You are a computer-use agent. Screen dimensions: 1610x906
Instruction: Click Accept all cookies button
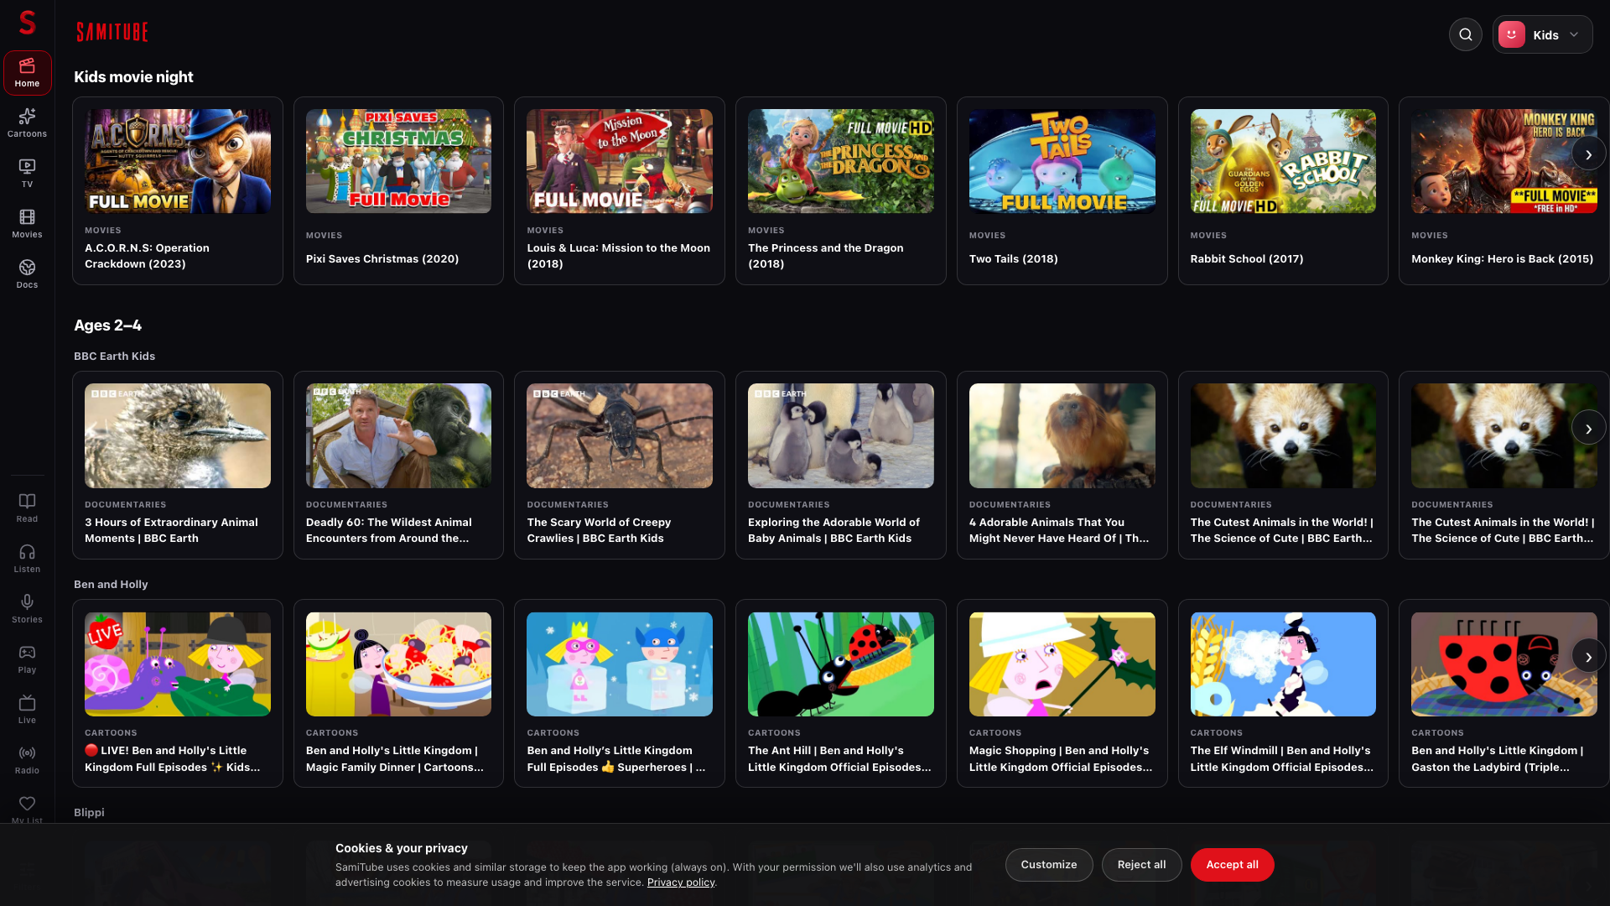[1232, 865]
